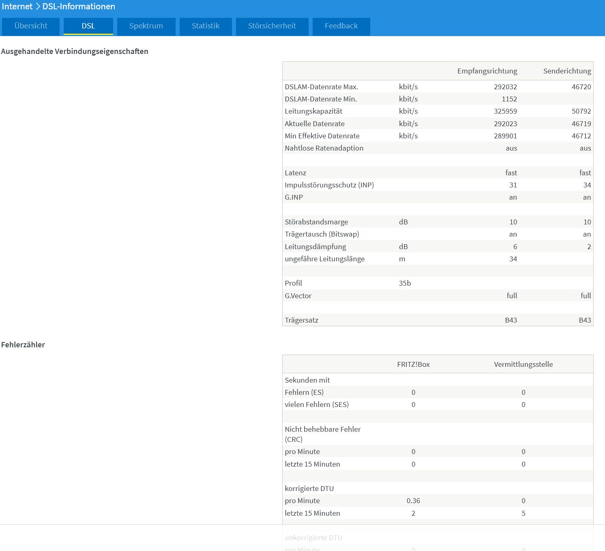This screenshot has height=551, width=605.
Task: Select the Vermittlungsstelle column header
Action: coord(523,364)
